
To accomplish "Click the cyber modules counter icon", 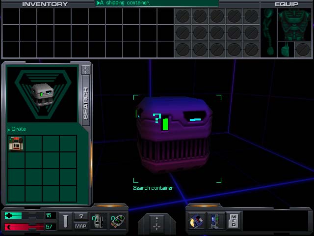I will point(118,221).
